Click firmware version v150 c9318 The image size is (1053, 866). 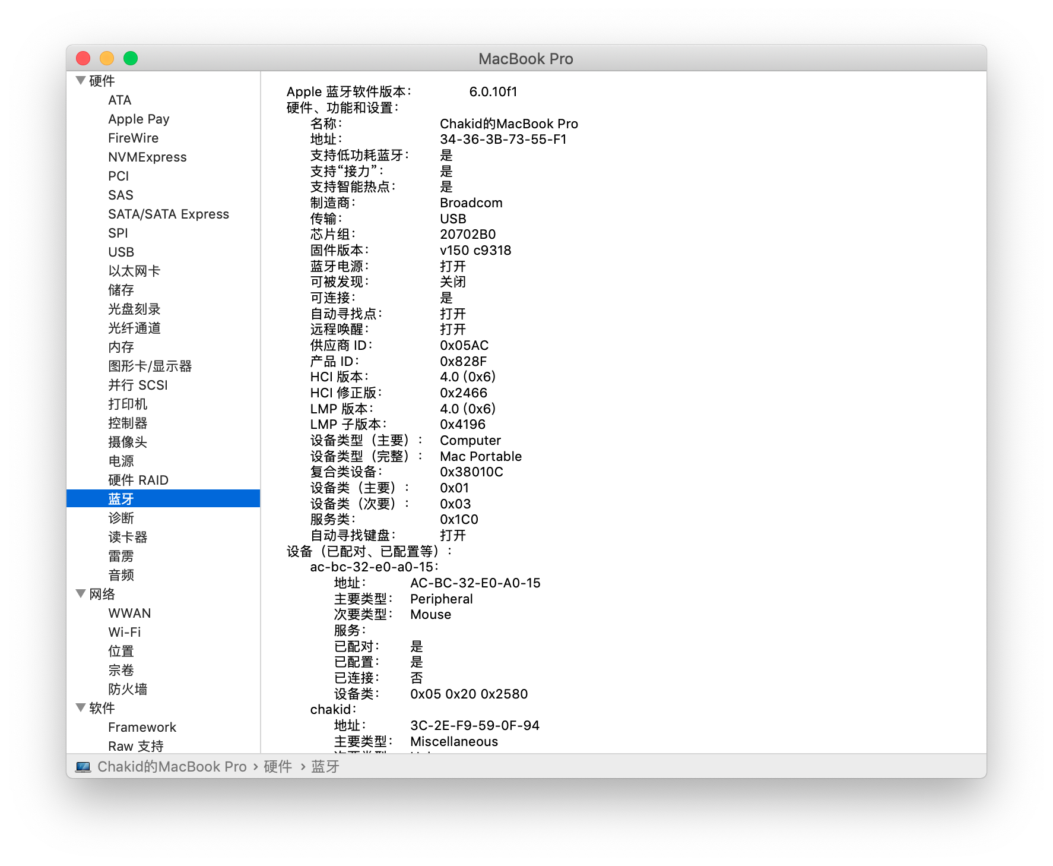click(475, 250)
